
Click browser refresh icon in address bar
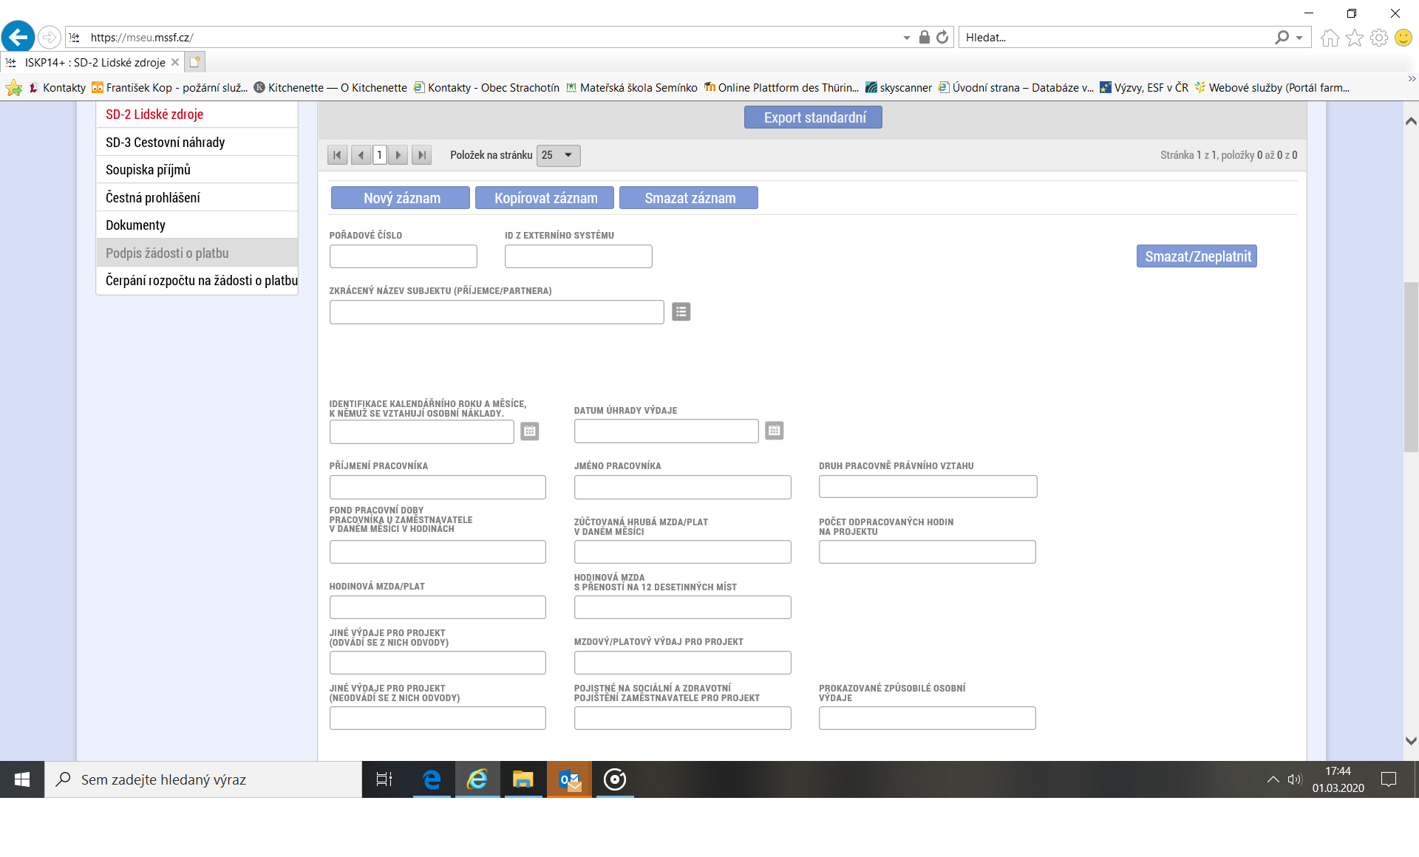point(942,37)
